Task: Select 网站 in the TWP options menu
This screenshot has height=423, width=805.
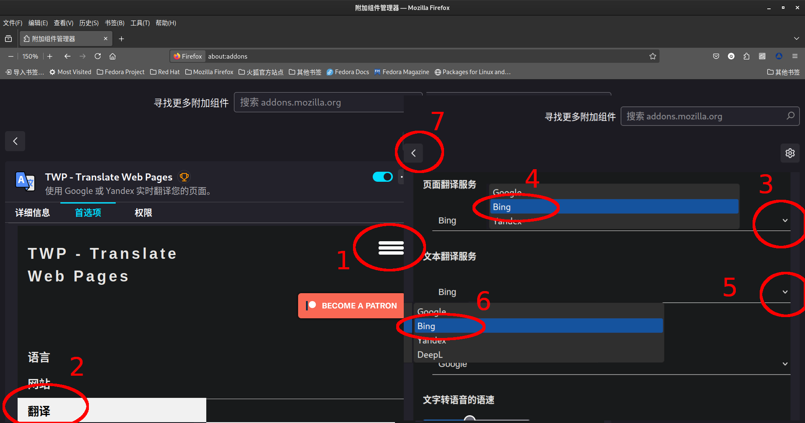Action: [x=39, y=384]
